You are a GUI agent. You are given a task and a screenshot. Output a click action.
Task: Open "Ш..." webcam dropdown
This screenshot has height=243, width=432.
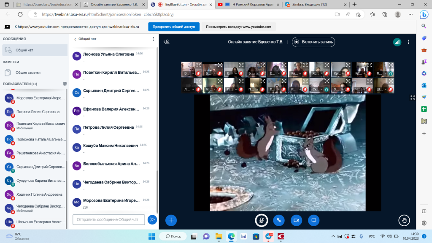[381, 89]
